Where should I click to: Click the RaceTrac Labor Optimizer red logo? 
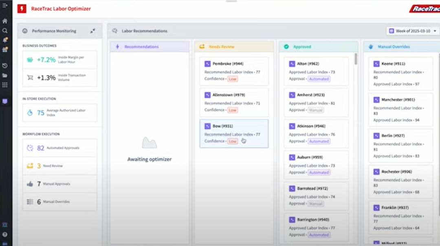(x=22, y=9)
